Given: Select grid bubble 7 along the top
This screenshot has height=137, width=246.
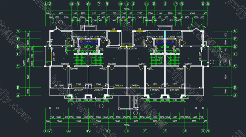Looking at the screenshot, I should tap(99, 4).
